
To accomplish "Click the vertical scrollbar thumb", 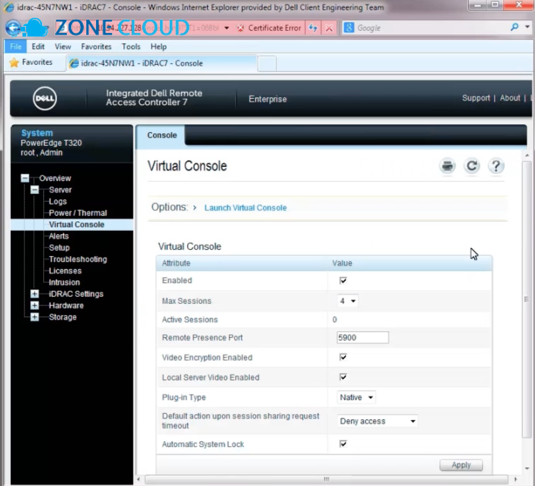I will (x=526, y=299).
